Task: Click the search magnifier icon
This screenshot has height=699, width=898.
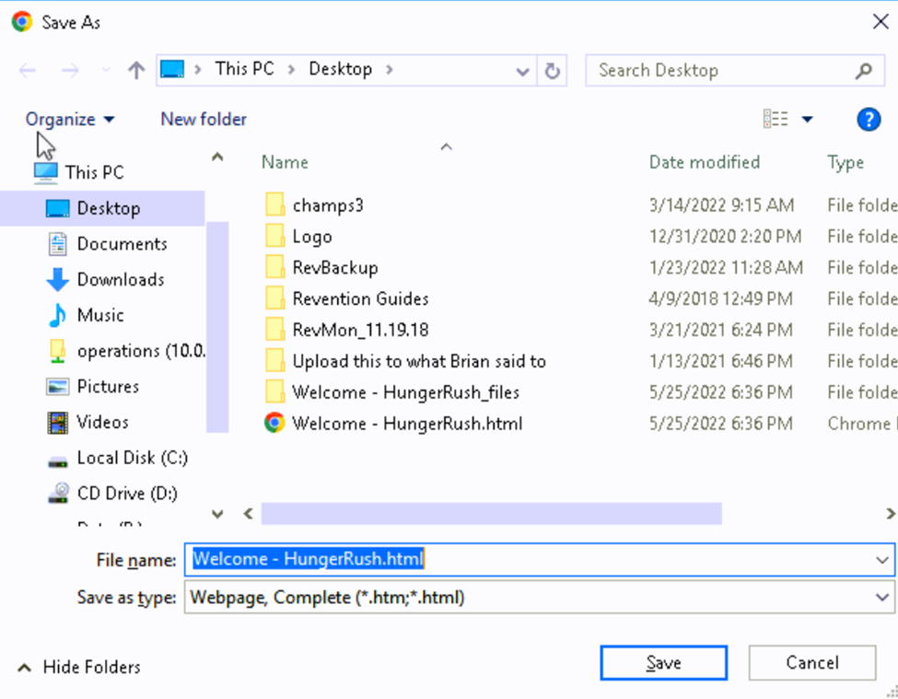Action: (x=864, y=70)
